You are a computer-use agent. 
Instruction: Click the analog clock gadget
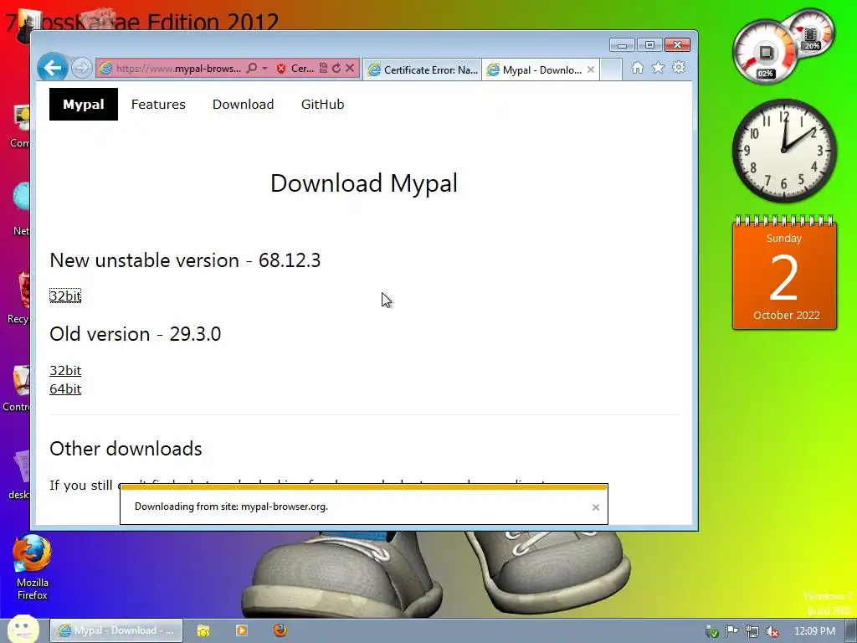click(x=784, y=151)
